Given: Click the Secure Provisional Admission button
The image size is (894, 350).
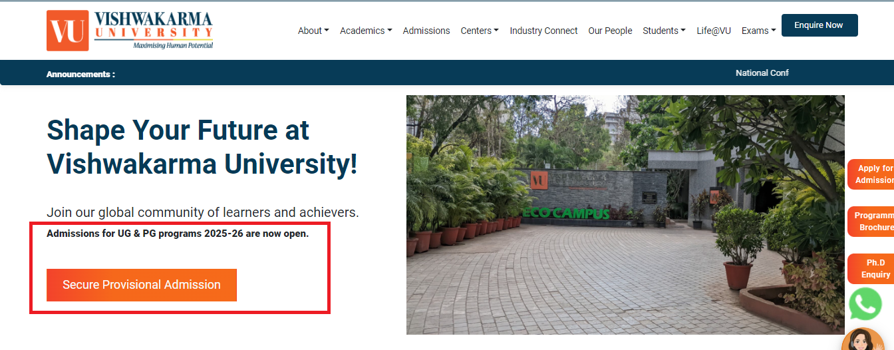Looking at the screenshot, I should (x=142, y=285).
